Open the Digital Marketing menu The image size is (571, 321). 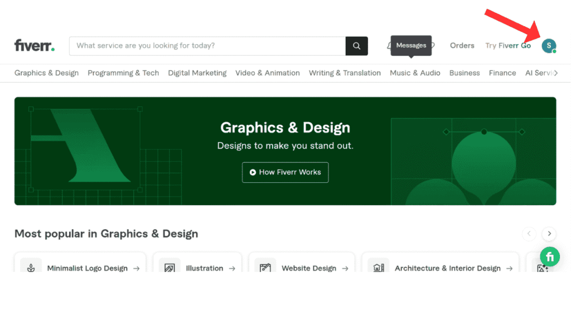197,73
